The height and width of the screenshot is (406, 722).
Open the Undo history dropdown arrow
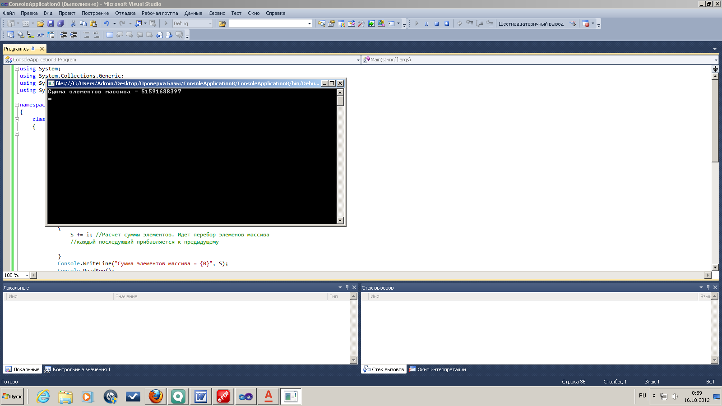[x=114, y=23]
